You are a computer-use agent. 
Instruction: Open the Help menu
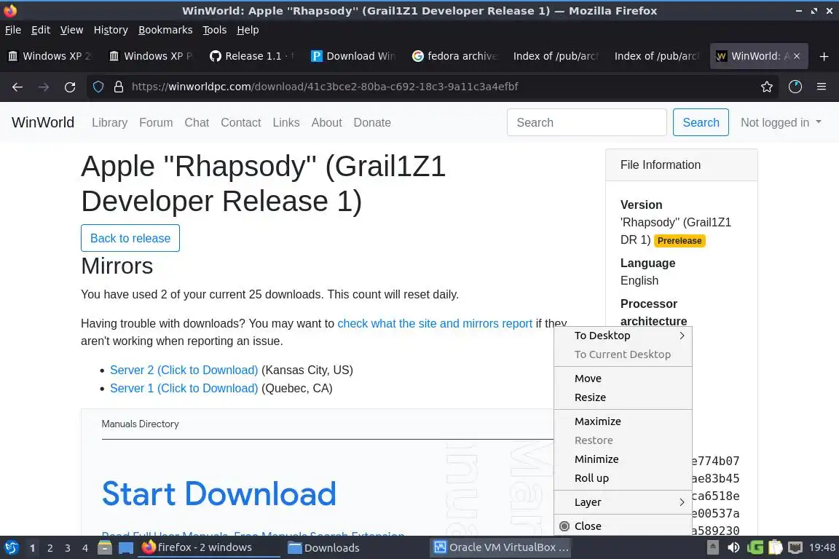[248, 30]
